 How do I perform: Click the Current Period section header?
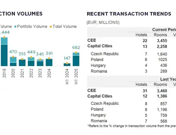click(x=164, y=29)
